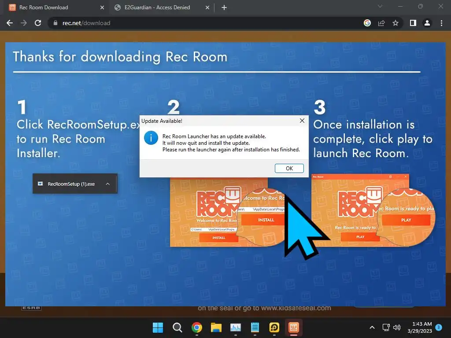Open the Windows Start menu
This screenshot has width=451, height=338.
[158, 327]
